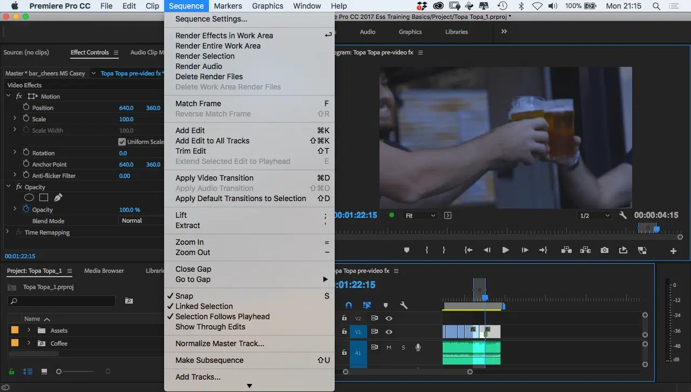Select the pen mask tool under Opacity
Viewport: 691px width, 392px height.
coord(58,198)
